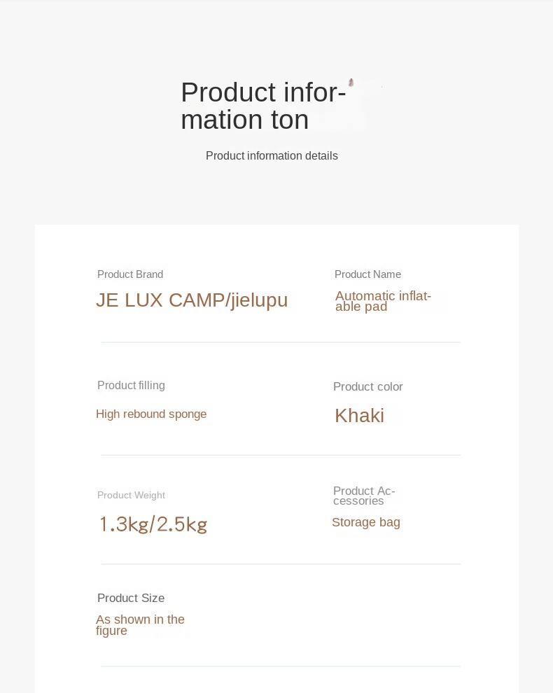The image size is (553, 693).
Task: Click the divider below the weight row
Action: [x=281, y=564]
